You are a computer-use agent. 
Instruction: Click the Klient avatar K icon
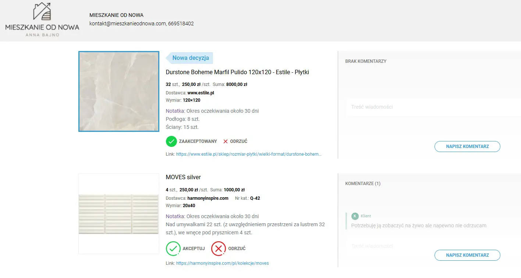point(355,216)
